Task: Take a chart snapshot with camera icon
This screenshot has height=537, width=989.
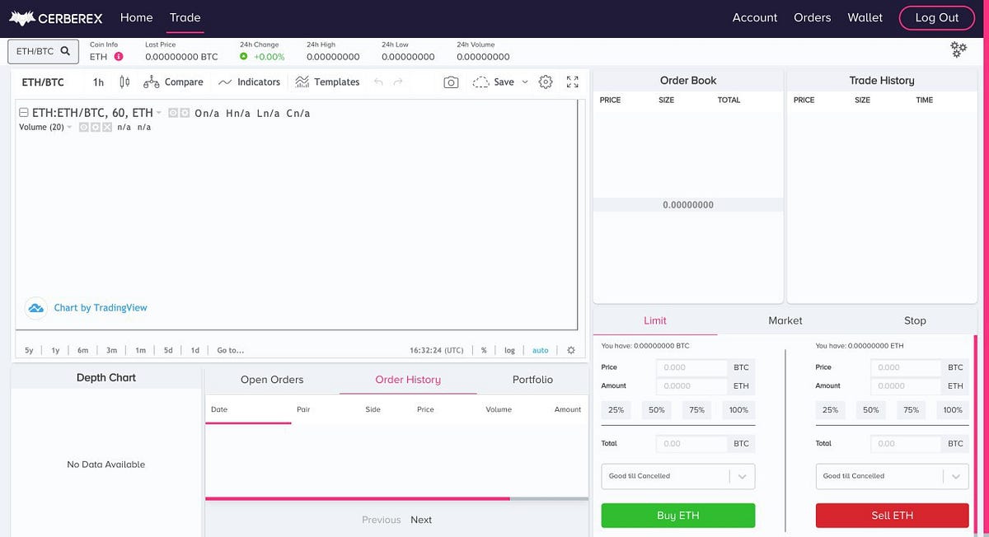Action: click(x=451, y=82)
